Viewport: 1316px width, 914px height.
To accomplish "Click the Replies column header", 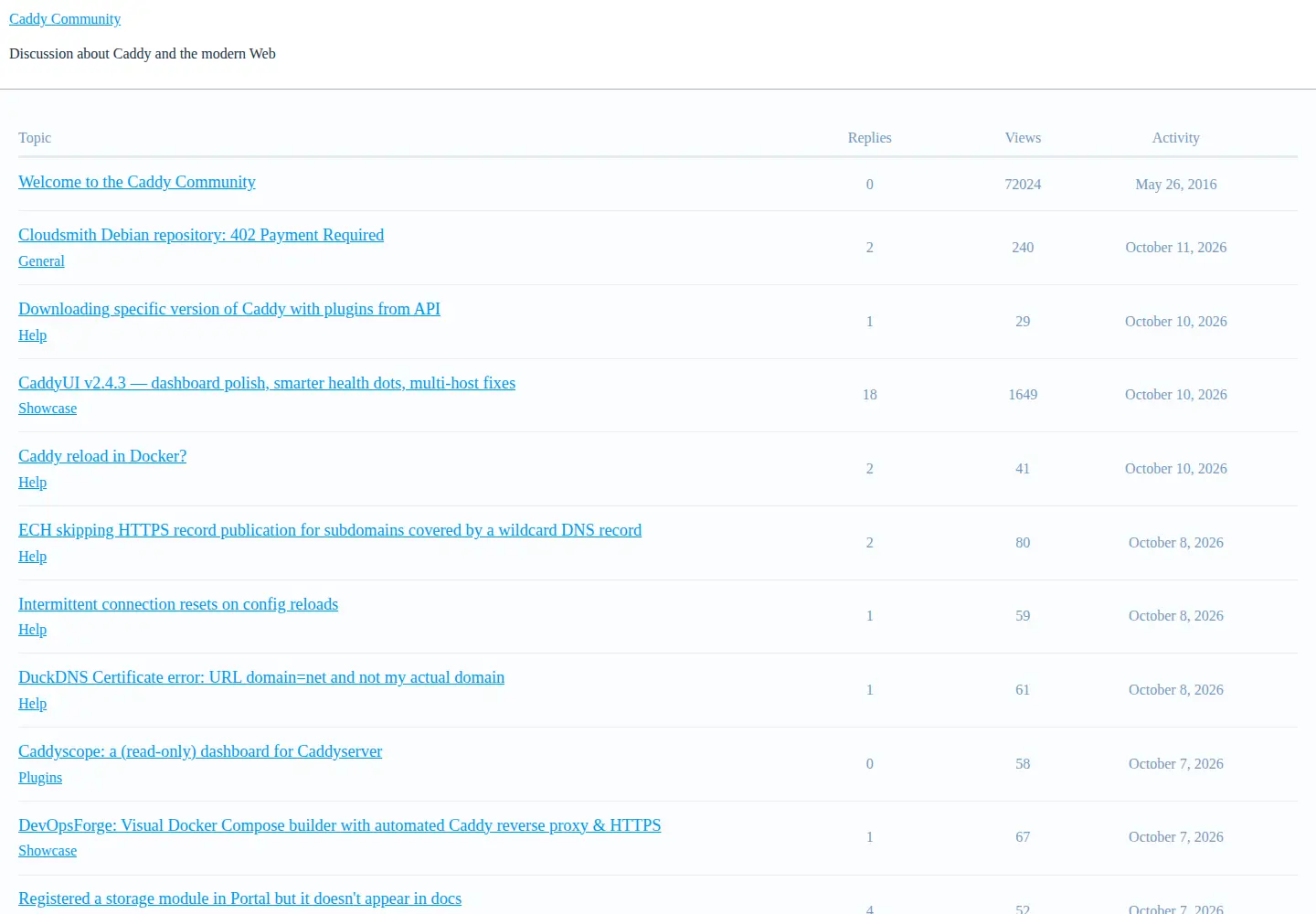I will pos(869,138).
